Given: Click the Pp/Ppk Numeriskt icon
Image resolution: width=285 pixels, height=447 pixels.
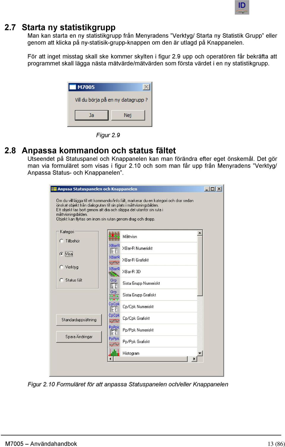Looking at the screenshot, I should [114, 330].
